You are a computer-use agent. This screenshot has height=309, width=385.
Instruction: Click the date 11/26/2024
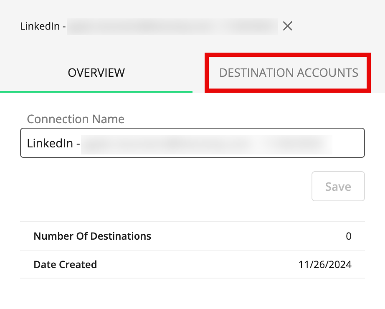325,265
